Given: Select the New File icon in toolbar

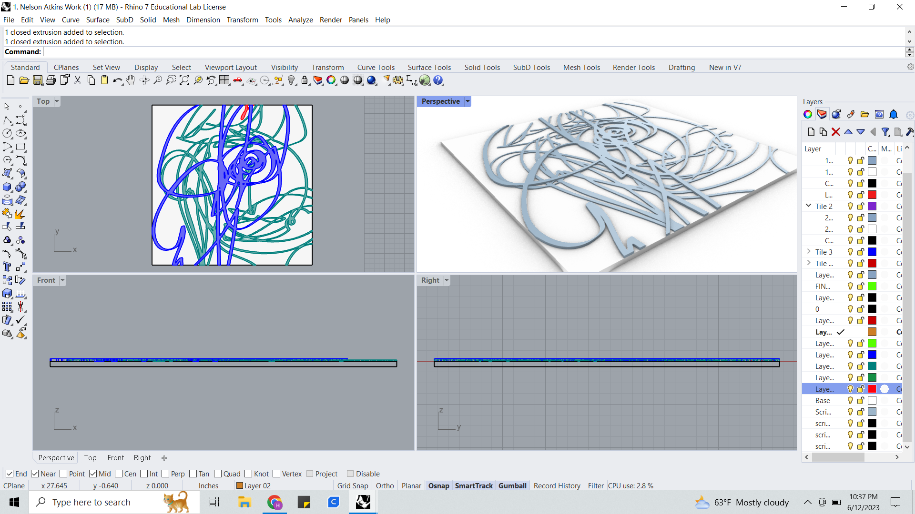Looking at the screenshot, I should pyautogui.click(x=10, y=80).
